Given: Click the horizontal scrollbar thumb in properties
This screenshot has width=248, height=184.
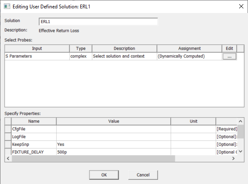Looking at the screenshot, I should pyautogui.click(x=93, y=158).
